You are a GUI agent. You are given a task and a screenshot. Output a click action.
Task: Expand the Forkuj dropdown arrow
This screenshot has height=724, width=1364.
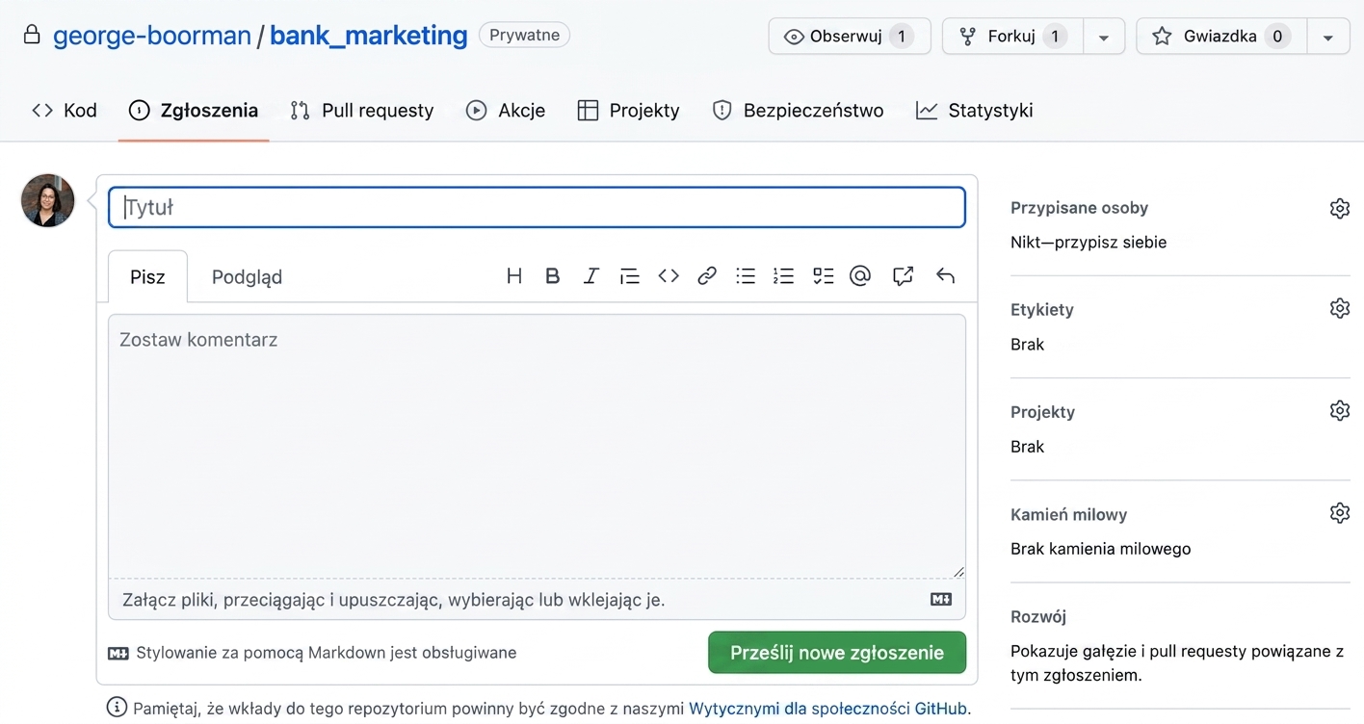[1104, 37]
